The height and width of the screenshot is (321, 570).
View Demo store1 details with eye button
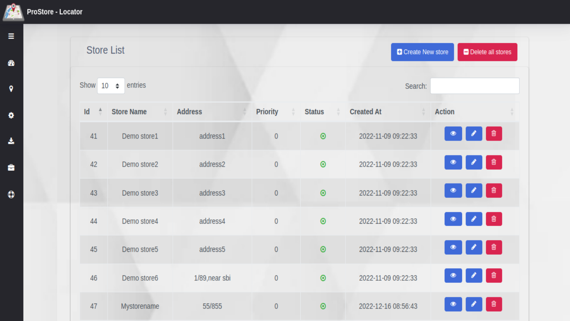(453, 134)
